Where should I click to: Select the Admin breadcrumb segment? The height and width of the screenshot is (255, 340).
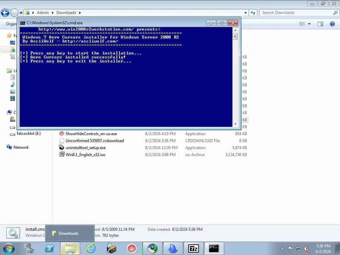click(43, 13)
